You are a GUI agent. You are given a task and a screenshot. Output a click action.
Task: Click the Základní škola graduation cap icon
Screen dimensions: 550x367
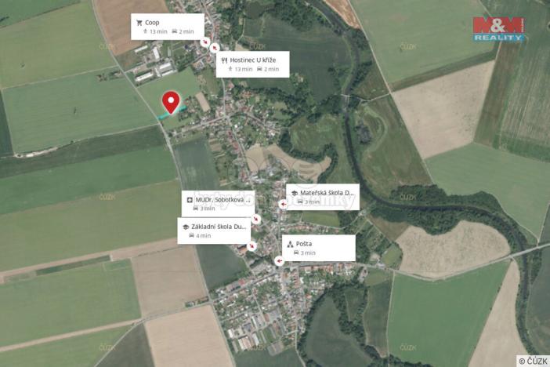click(186, 227)
